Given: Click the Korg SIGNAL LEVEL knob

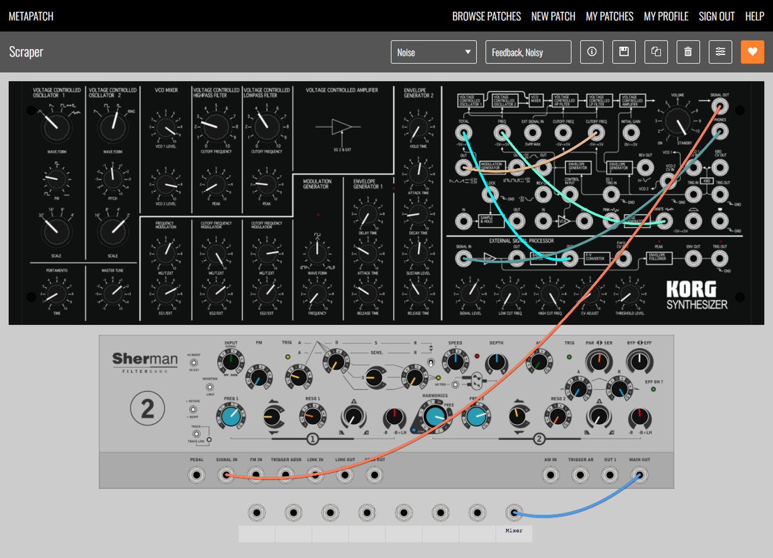Looking at the screenshot, I should (470, 294).
